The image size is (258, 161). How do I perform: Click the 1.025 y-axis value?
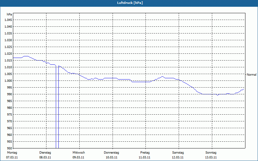pos(8,47)
